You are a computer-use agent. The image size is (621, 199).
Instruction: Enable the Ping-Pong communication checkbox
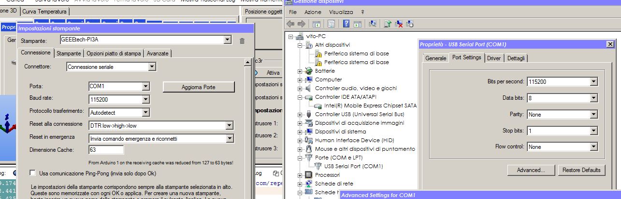coord(33,173)
